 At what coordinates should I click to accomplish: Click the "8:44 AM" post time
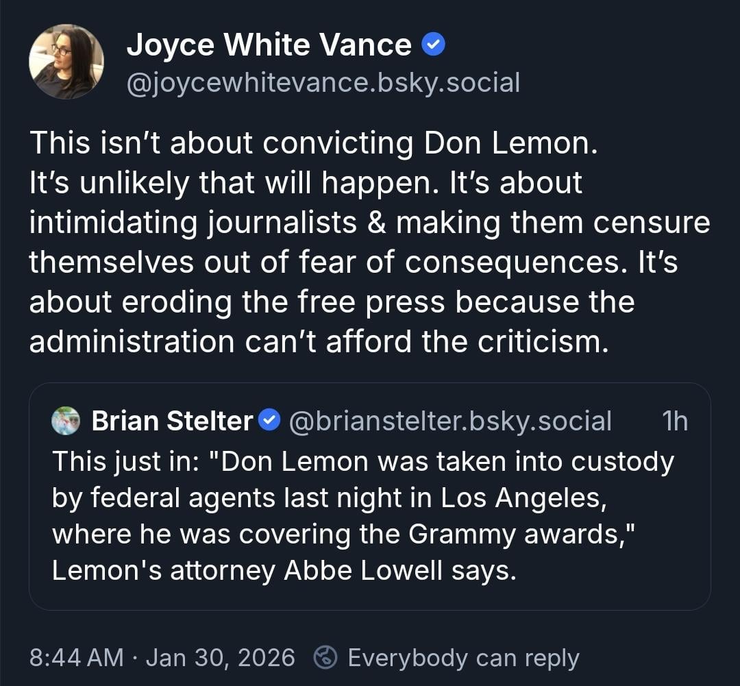[x=77, y=658]
